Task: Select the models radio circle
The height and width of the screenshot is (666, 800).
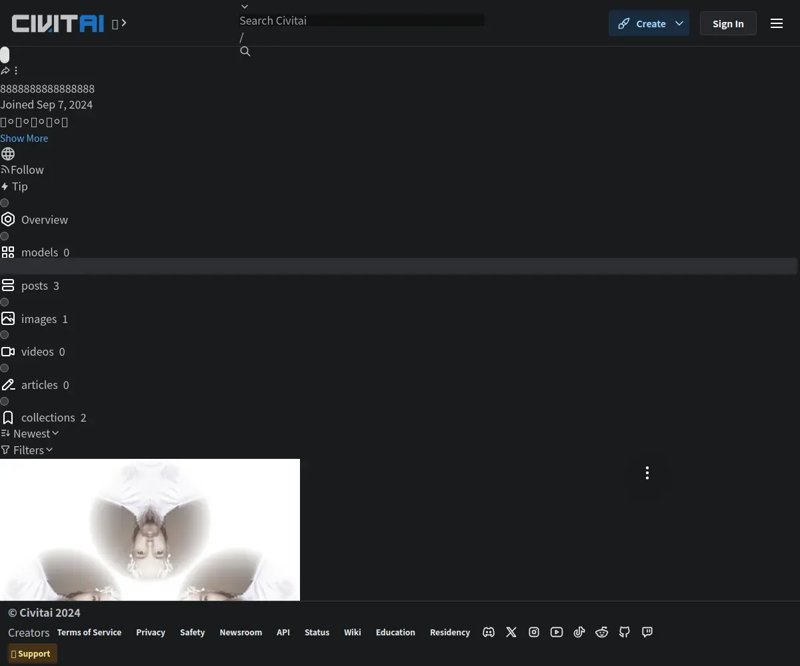Action: point(5,236)
